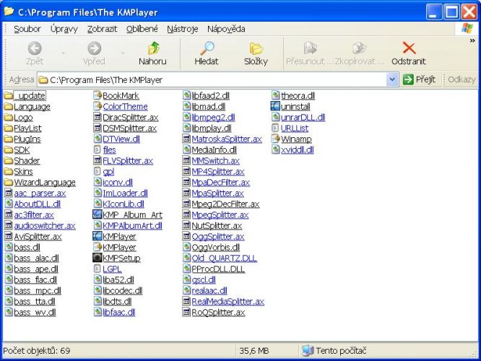This screenshot has height=361, width=481.
Task: Select the iconv.dll file name
Action: click(x=118, y=183)
